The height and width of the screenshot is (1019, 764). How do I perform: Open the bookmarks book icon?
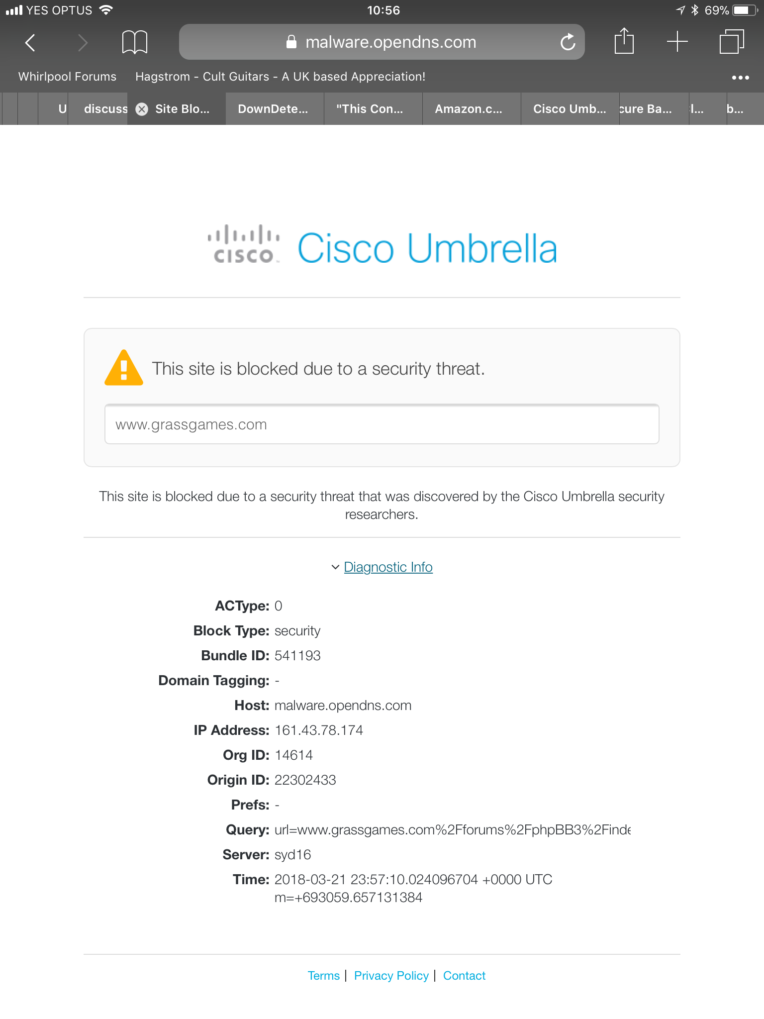[x=135, y=42]
